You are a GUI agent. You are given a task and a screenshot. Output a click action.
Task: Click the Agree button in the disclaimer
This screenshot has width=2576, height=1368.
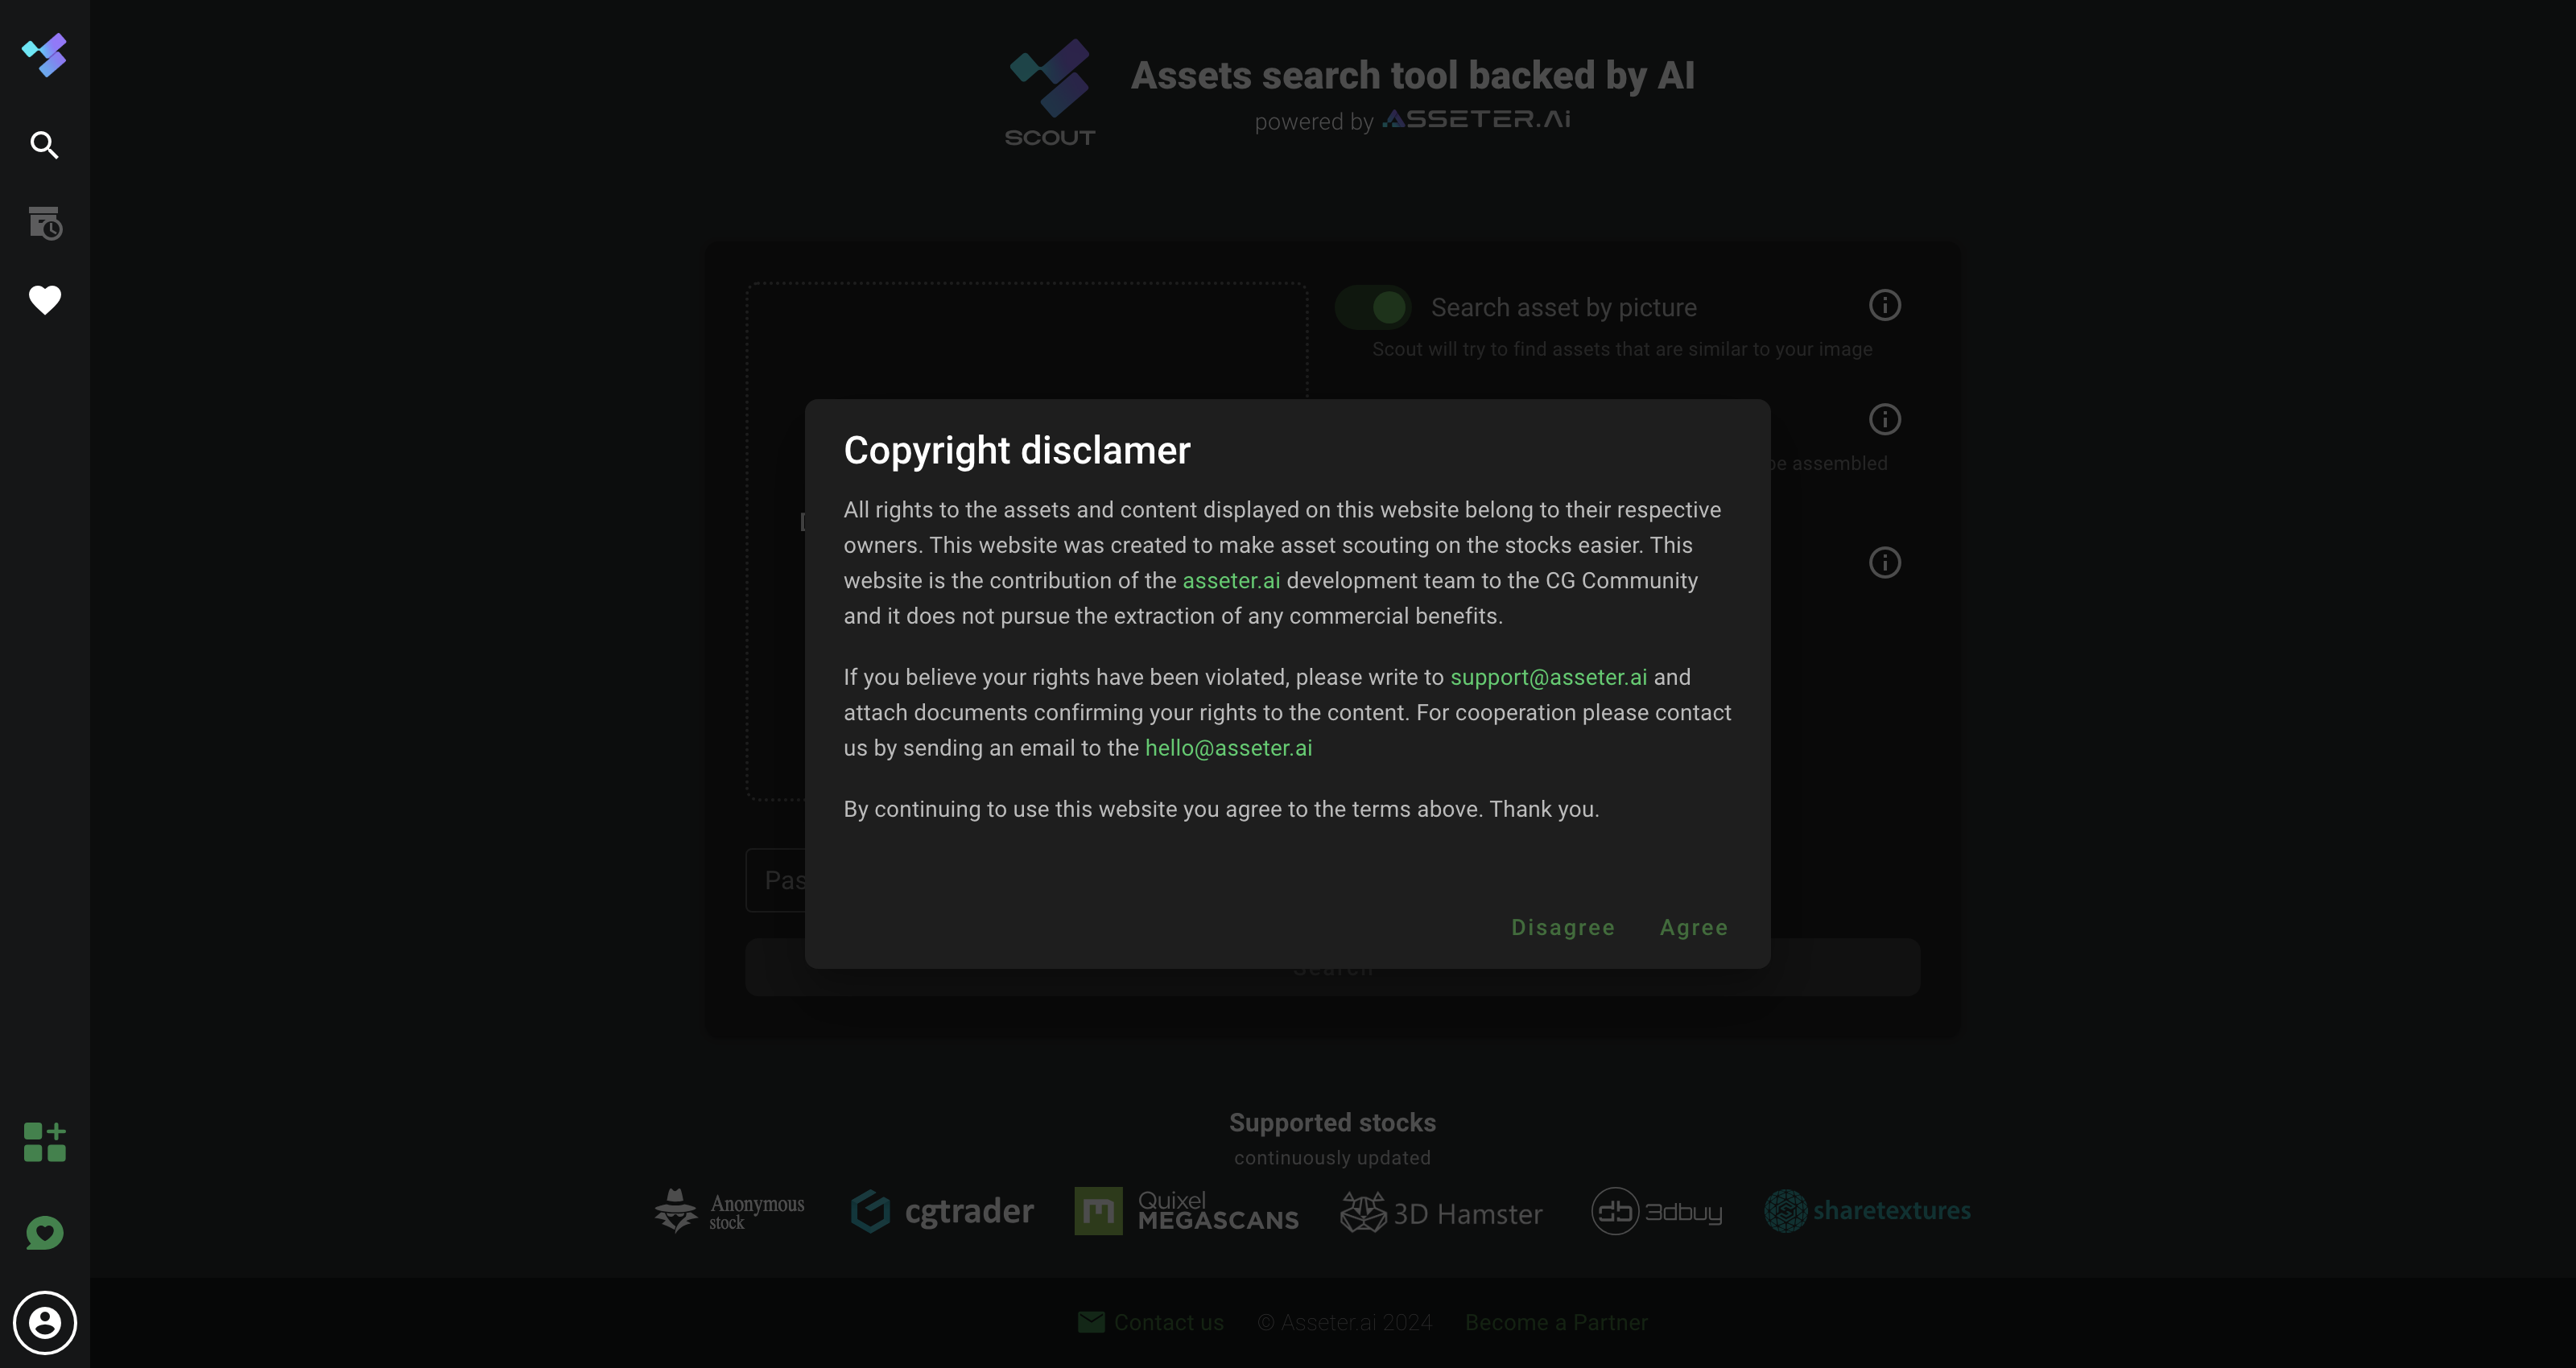[1694, 928]
